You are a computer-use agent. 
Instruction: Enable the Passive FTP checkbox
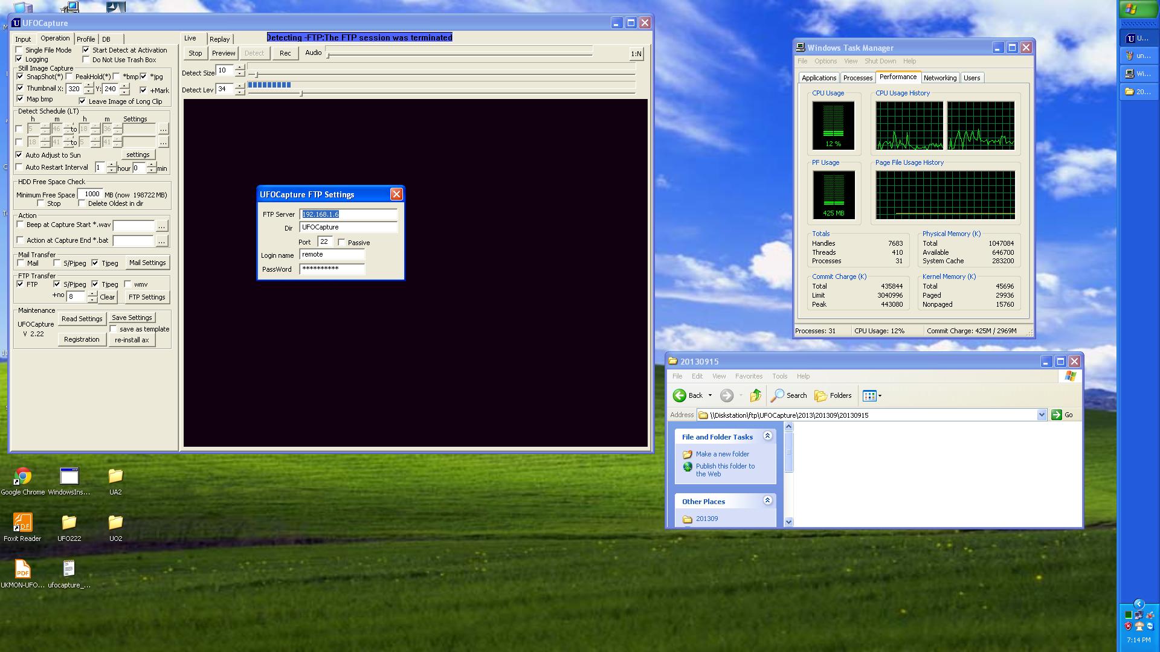(342, 242)
